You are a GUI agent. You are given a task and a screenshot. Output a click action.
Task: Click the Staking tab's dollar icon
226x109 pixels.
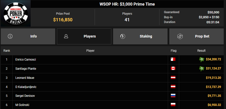[x=122, y=36]
